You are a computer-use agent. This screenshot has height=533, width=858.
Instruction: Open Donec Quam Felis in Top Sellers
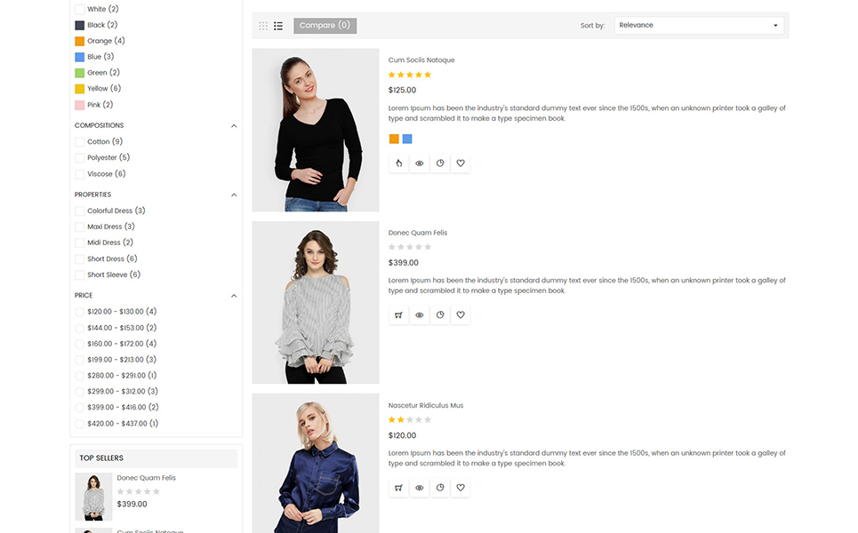(x=146, y=478)
